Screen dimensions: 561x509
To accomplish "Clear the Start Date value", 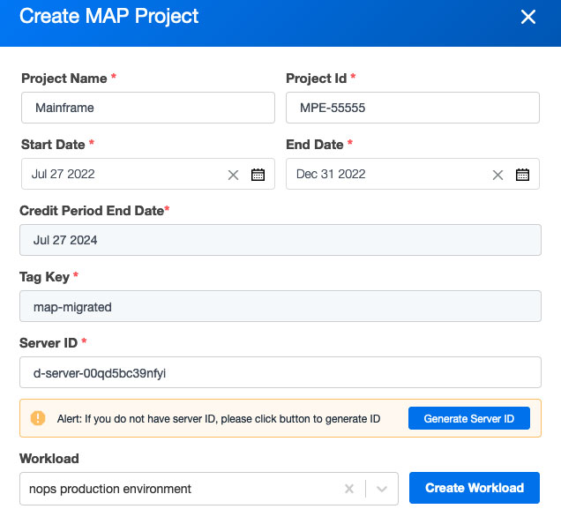I will [233, 175].
